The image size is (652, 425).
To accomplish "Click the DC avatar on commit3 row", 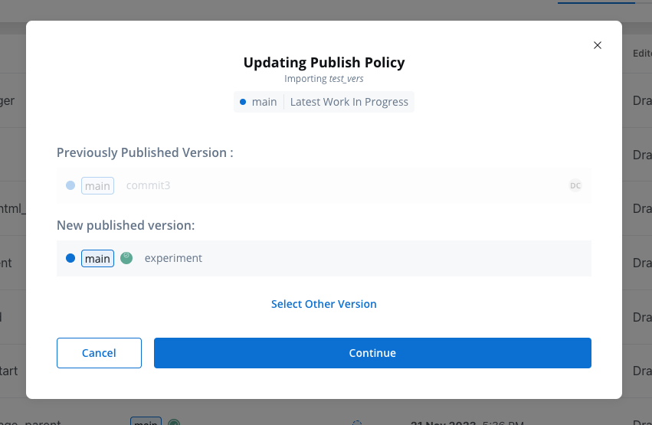I will pos(575,185).
